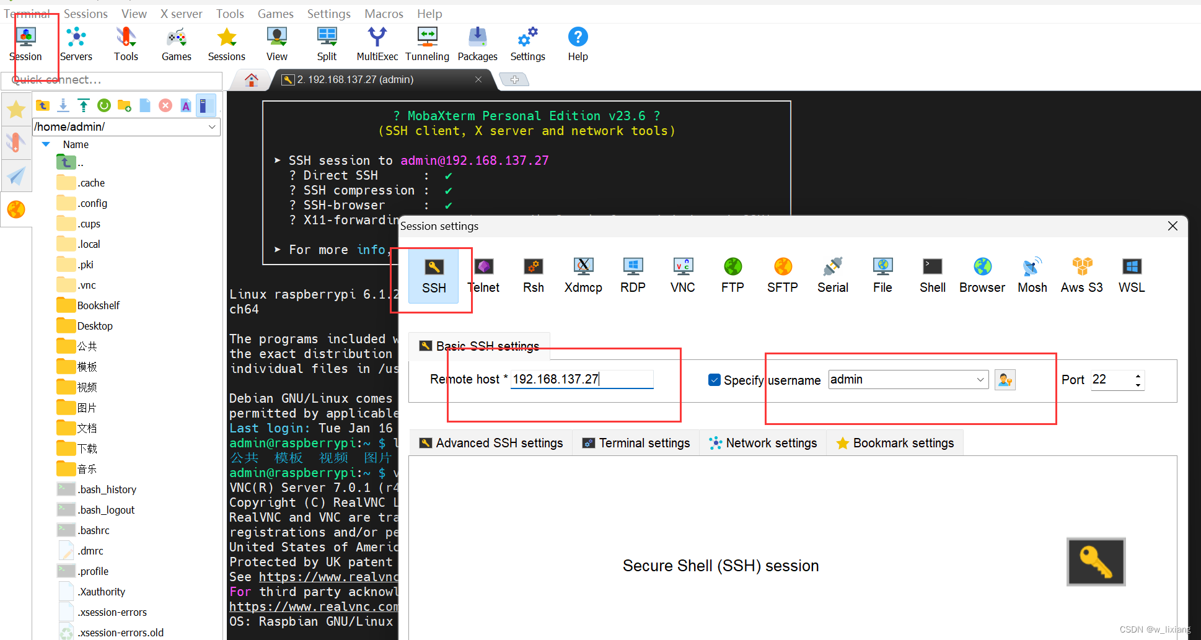Toggle follow terminal folder icon
Screen dimensions: 1201x640
[x=206, y=105]
